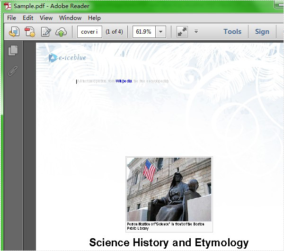Click the photo caption about Personification of Science
284x251 pixels.
[166, 226]
